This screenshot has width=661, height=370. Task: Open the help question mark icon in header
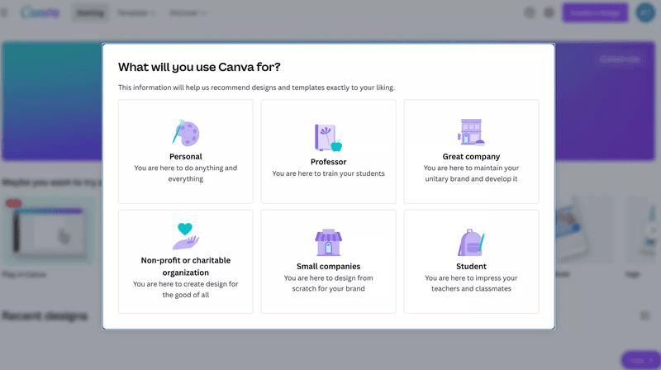(530, 13)
